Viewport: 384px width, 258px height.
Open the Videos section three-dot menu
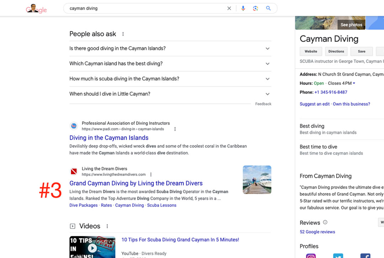pyautogui.click(x=107, y=226)
